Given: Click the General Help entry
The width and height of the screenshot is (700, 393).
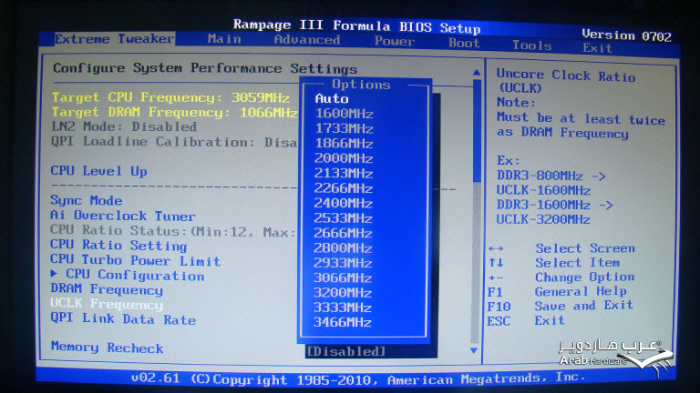Looking at the screenshot, I should click(557, 291).
